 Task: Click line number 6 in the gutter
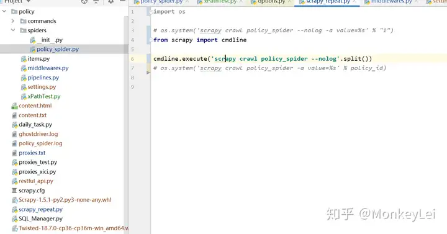pos(133,59)
